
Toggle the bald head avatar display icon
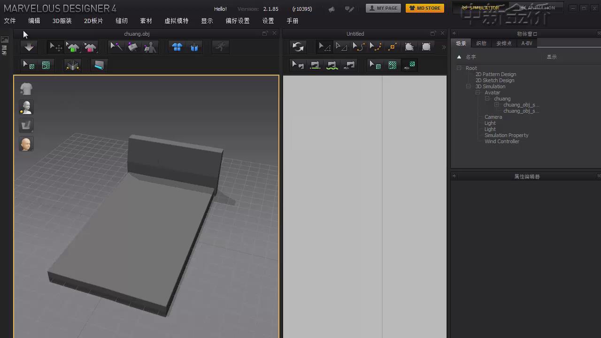26,144
